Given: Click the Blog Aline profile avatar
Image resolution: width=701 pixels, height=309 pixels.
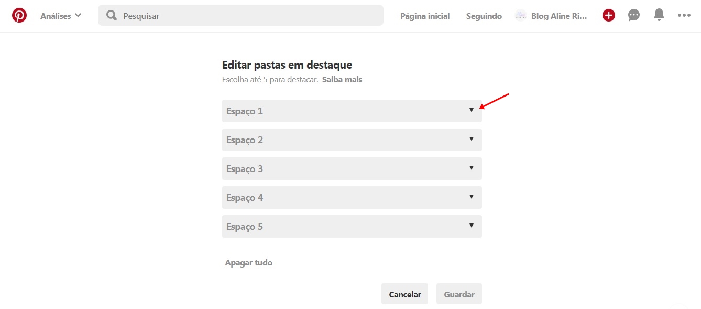Looking at the screenshot, I should click(x=520, y=16).
